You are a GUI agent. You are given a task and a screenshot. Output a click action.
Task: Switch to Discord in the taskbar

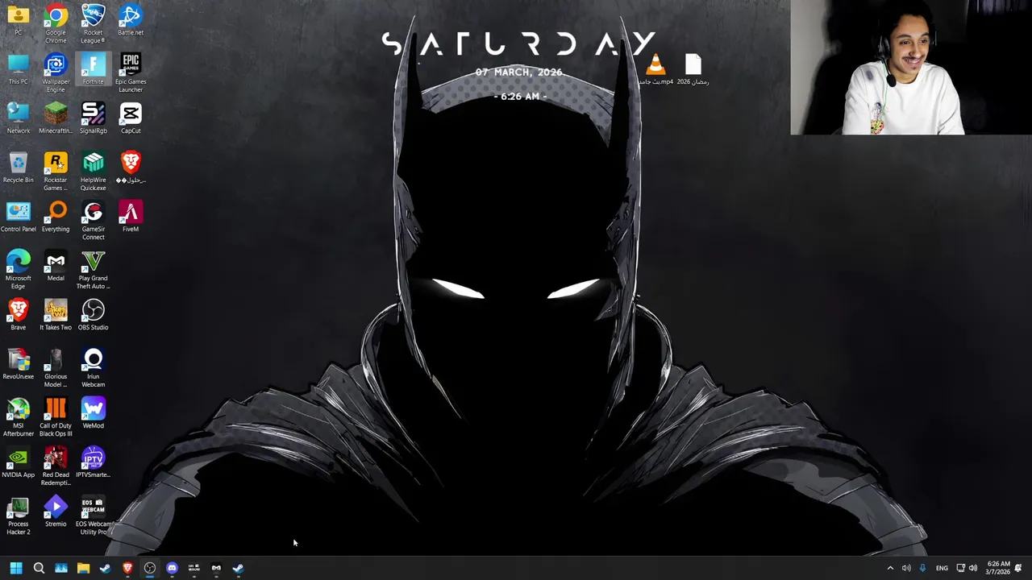coord(172,568)
